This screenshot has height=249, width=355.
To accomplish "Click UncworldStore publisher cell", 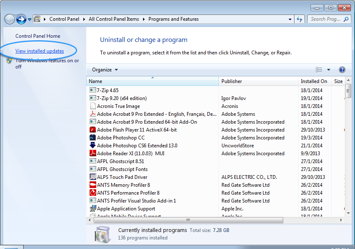I will (238, 146).
